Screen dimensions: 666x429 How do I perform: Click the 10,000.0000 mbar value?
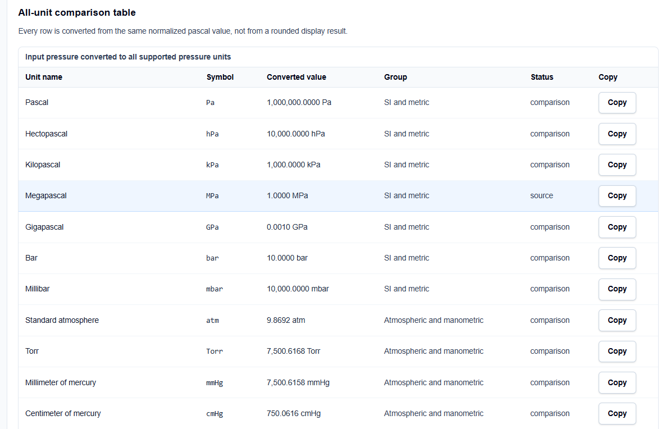[298, 289]
